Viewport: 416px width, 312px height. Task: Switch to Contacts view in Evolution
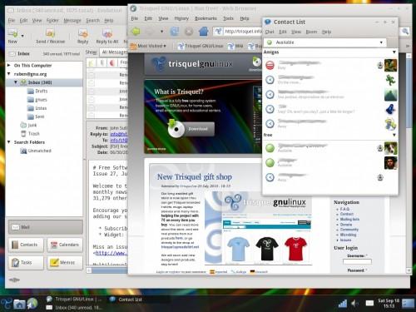[26, 245]
